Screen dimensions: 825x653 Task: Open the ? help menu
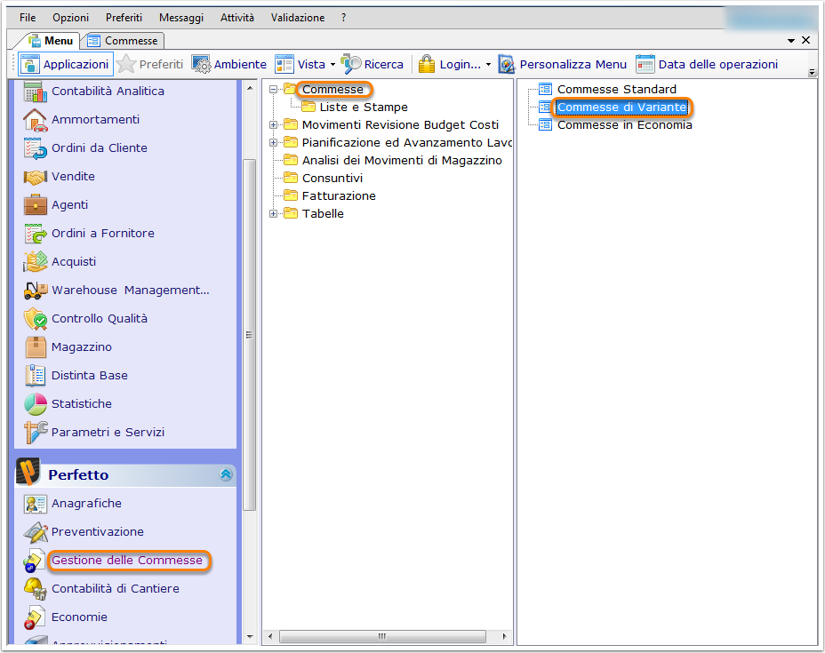pos(343,18)
